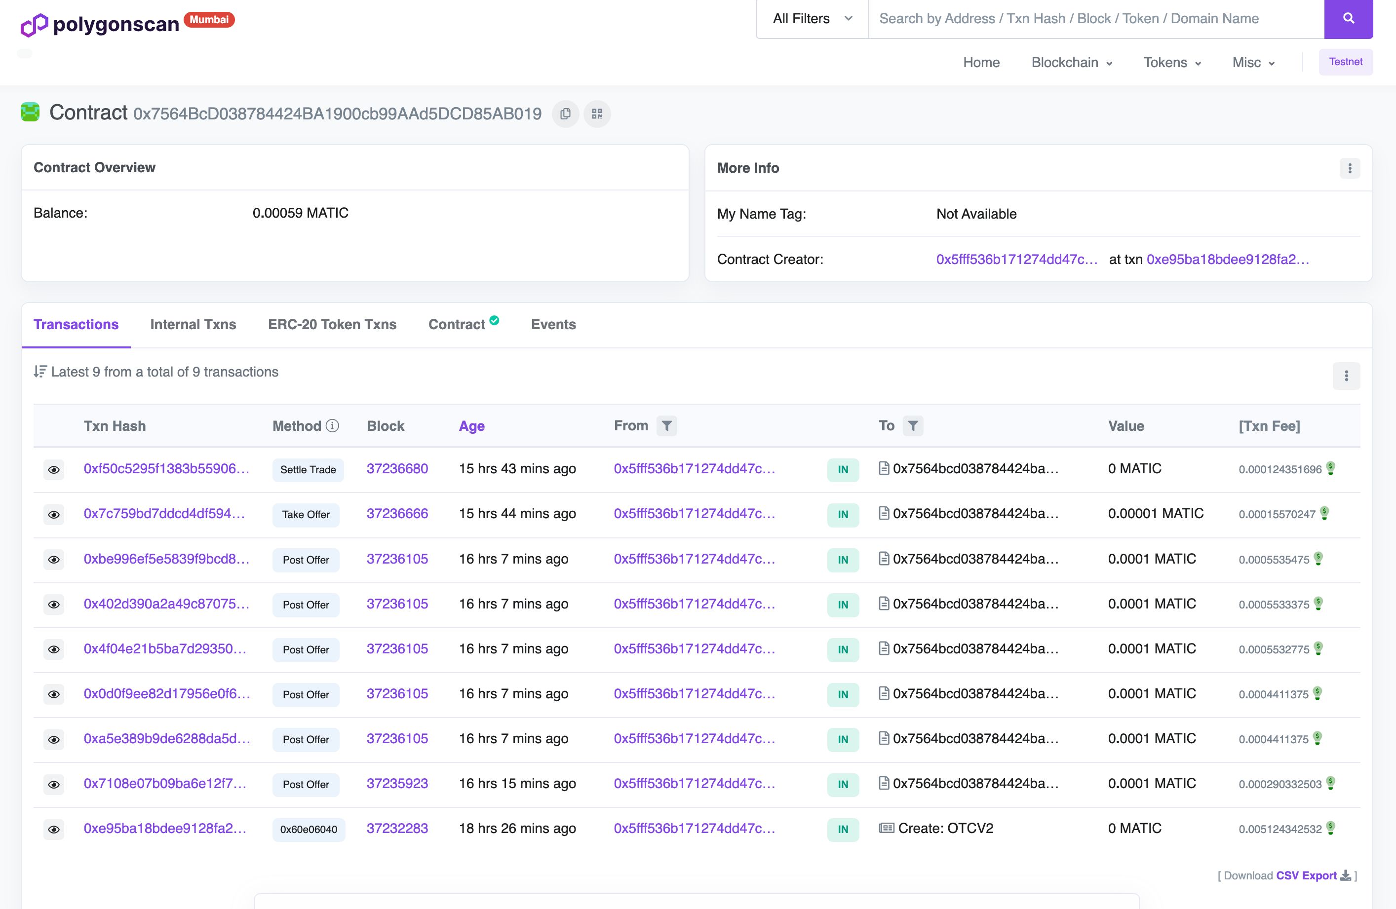The image size is (1396, 909).
Task: Click the green contract identicon
Action: click(x=30, y=112)
